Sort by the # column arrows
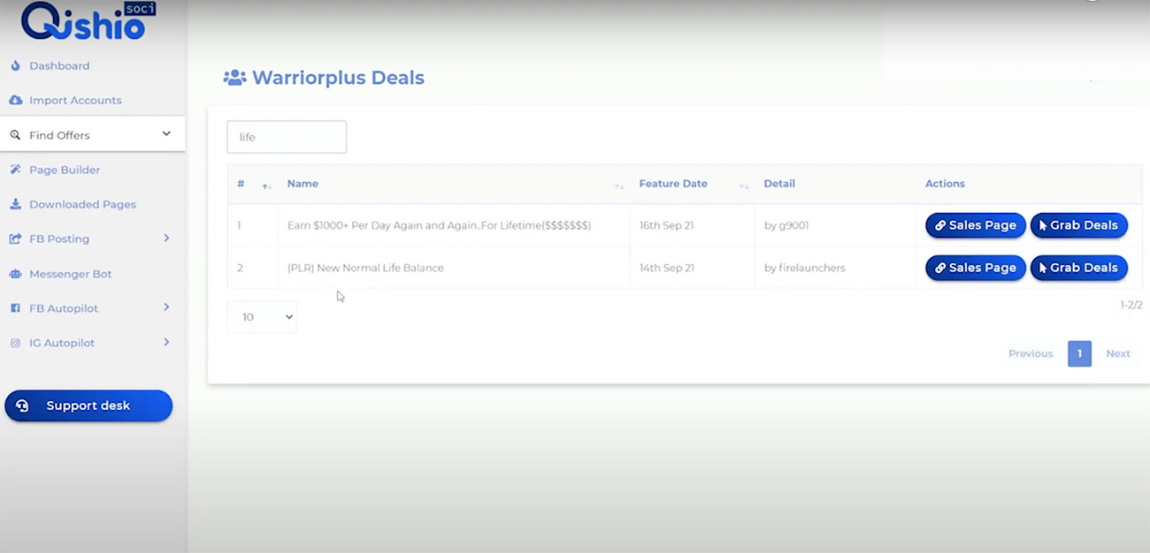This screenshot has width=1150, height=553. pos(266,186)
